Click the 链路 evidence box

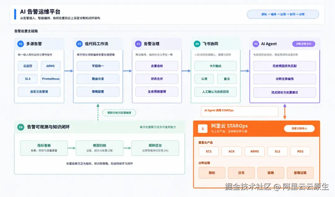pyautogui.click(x=271, y=172)
